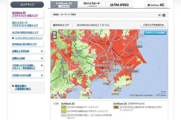Click さいたま市 label on the map
Viewport: 181px width, 120px height.
(x=100, y=55)
